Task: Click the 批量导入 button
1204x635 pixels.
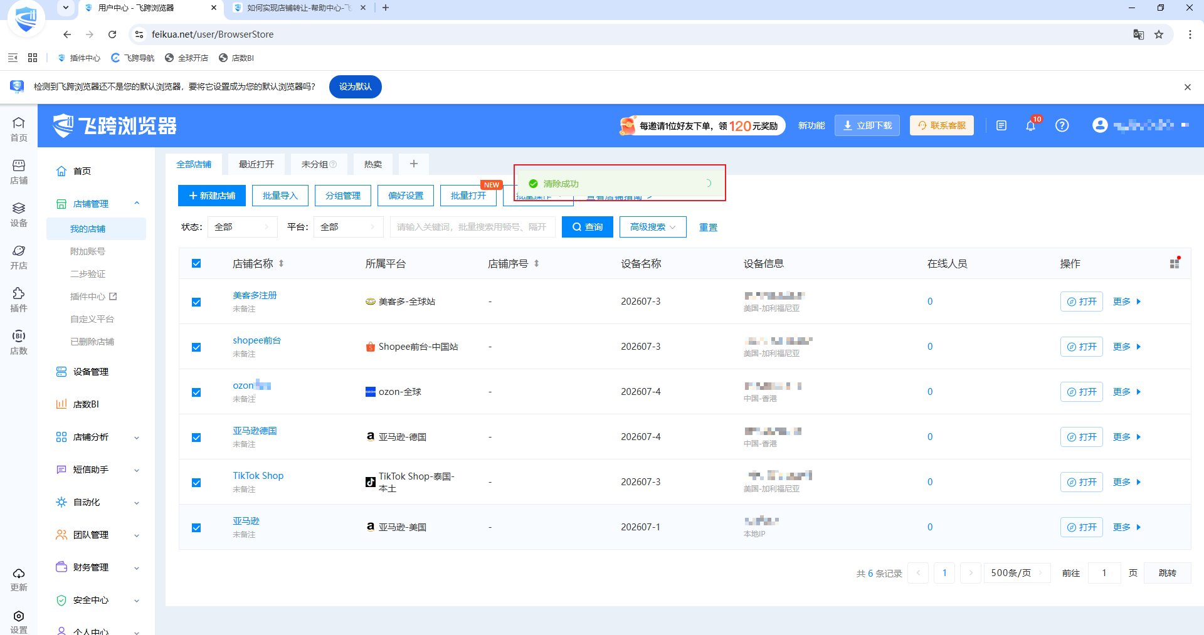Action: [280, 196]
